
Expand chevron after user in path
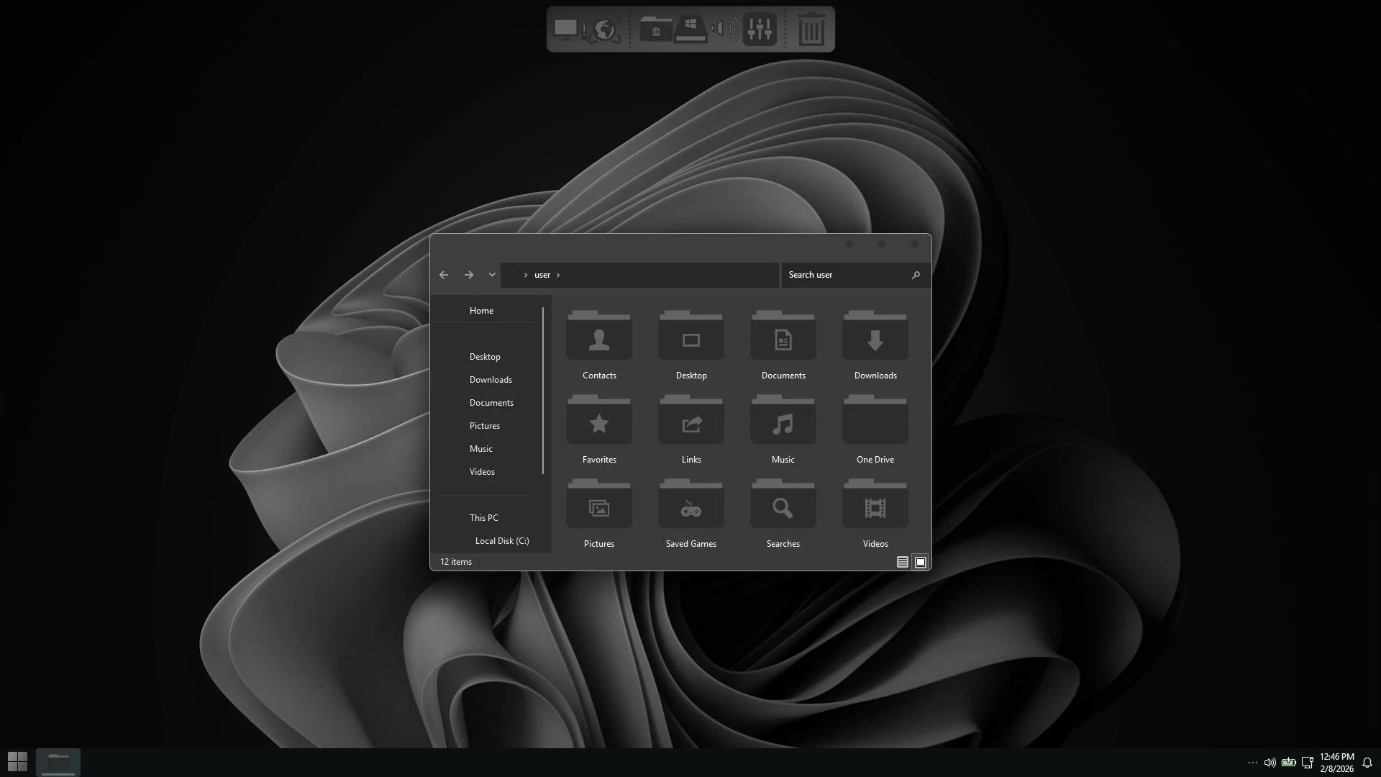pyautogui.click(x=558, y=275)
